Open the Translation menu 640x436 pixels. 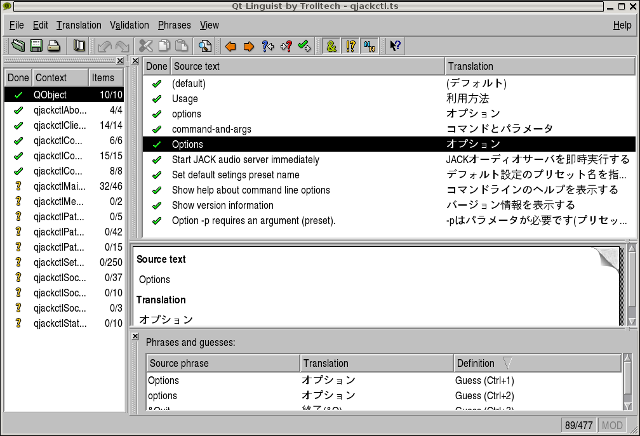(79, 25)
